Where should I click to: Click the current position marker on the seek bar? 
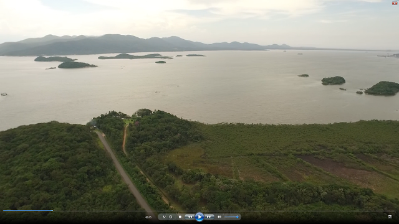tap(52, 210)
